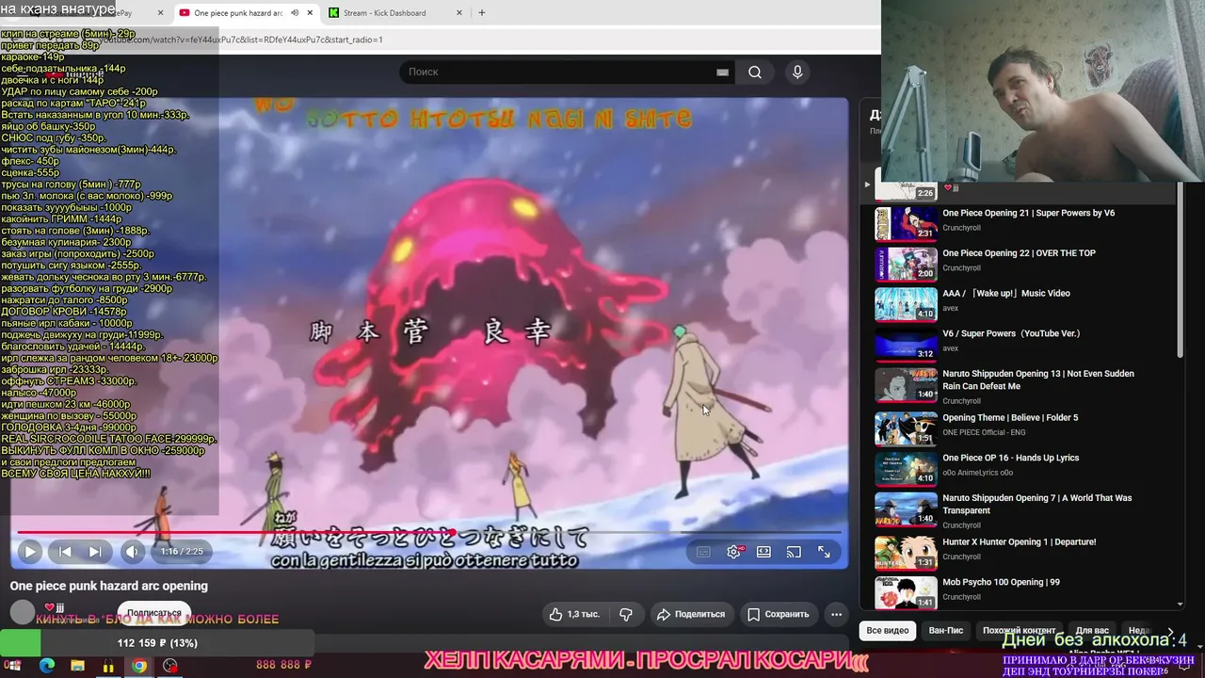The width and height of the screenshot is (1205, 678).
Task: Close the Kick Dashboard tab
Action: [459, 13]
